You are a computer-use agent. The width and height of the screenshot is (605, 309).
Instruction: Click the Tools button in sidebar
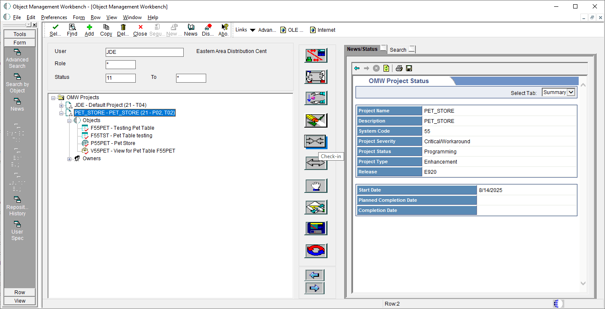coord(20,34)
